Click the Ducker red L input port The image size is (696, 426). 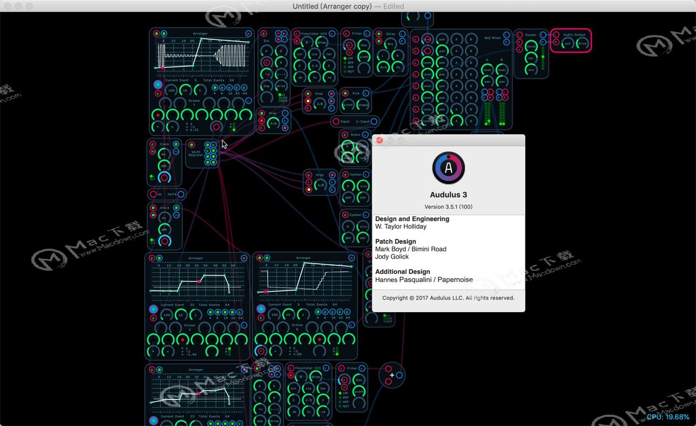pyautogui.click(x=519, y=35)
